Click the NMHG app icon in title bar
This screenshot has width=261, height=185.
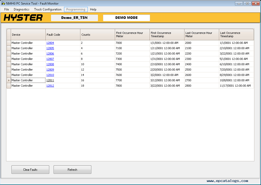point(3,3)
